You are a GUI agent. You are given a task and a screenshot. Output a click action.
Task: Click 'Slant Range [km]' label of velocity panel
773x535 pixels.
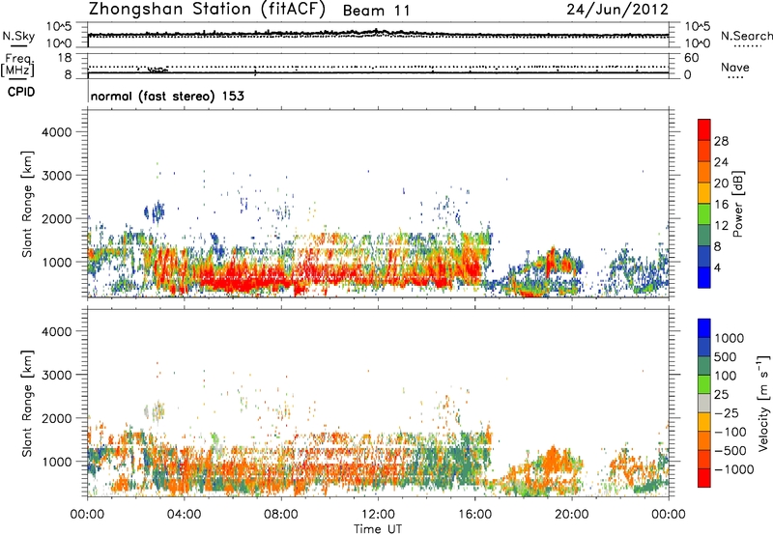click(x=27, y=404)
